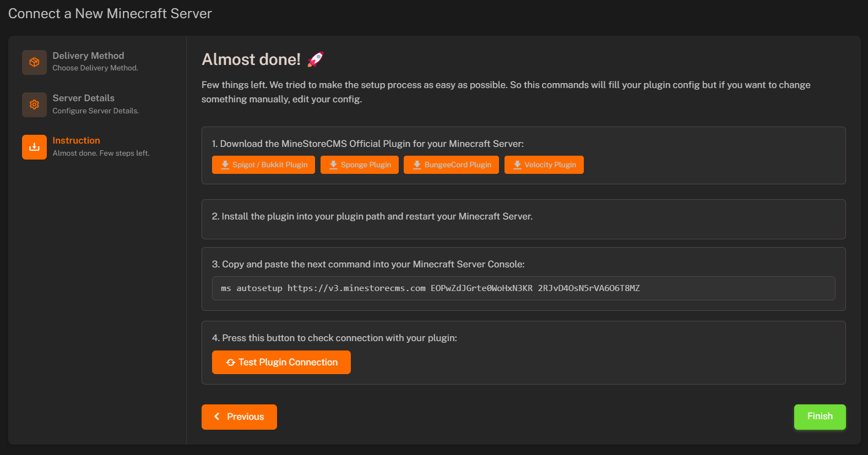Click step 1 'Download the MineStoreCMS Official Plugin' text
Viewport: 868px width, 455px height.
click(368, 144)
